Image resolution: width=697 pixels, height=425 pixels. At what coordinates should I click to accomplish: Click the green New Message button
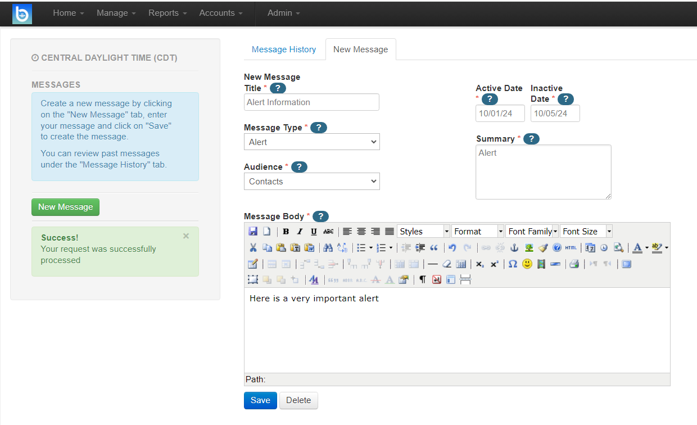(65, 207)
